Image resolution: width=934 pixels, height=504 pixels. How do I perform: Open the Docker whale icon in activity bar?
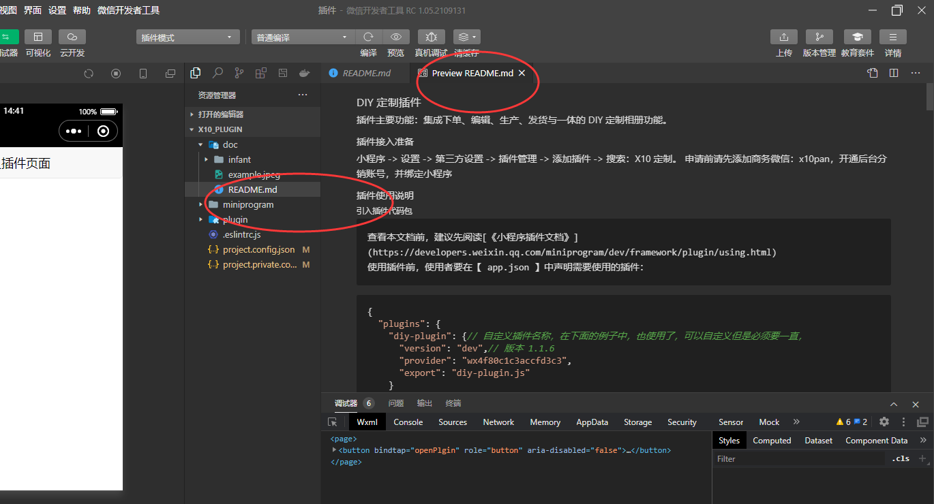point(305,73)
